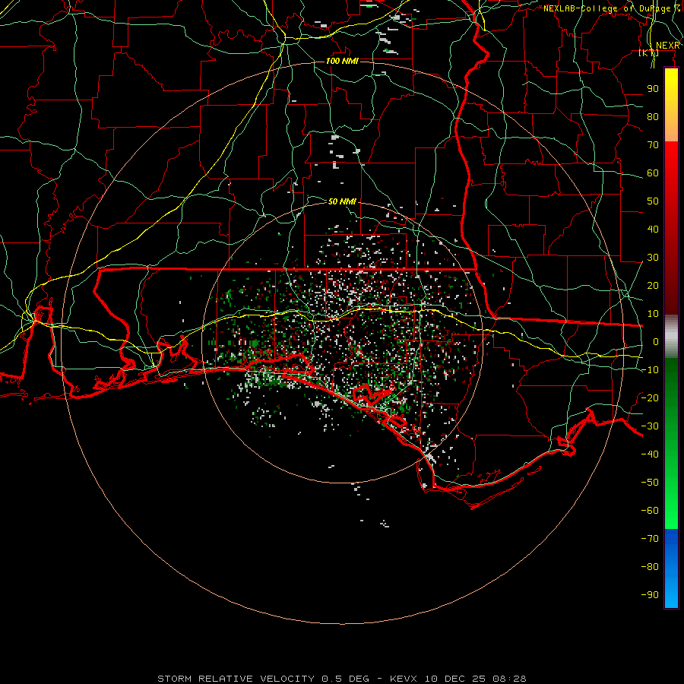Click the -40 value on velocity scale
The height and width of the screenshot is (684, 684).
click(x=650, y=454)
